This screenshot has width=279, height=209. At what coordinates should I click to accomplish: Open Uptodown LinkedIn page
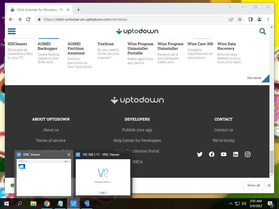pos(236,154)
